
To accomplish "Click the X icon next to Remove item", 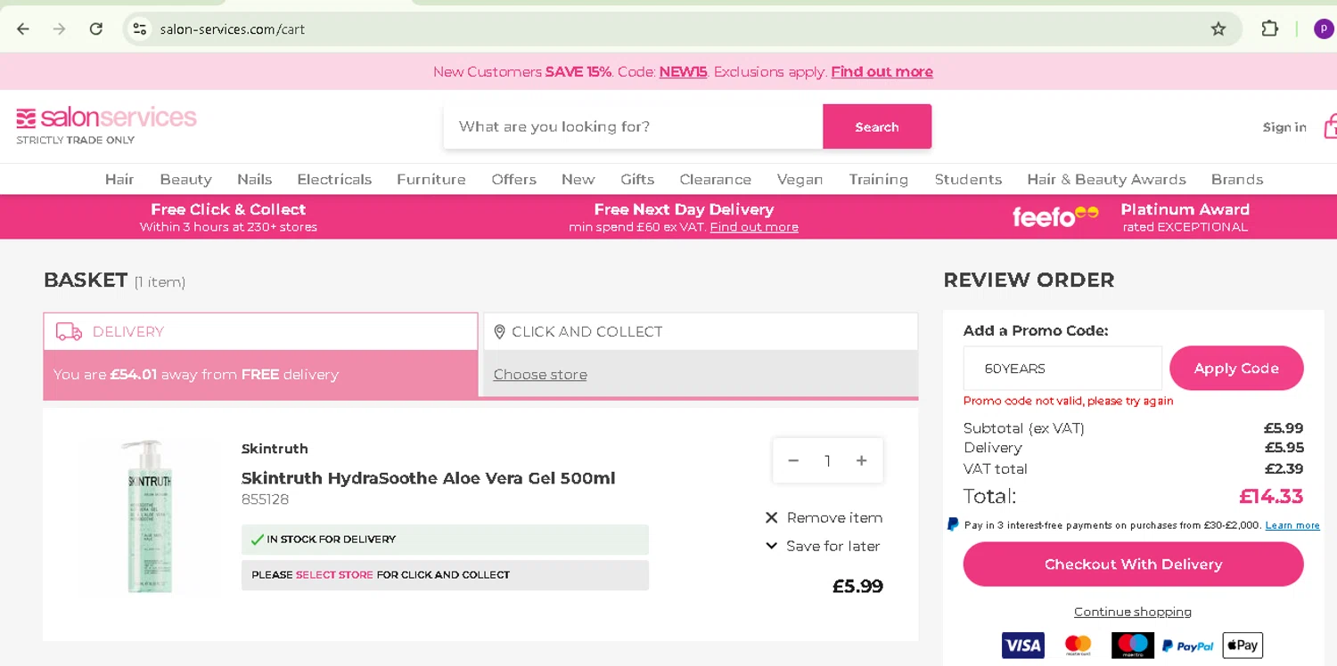I will tap(772, 517).
